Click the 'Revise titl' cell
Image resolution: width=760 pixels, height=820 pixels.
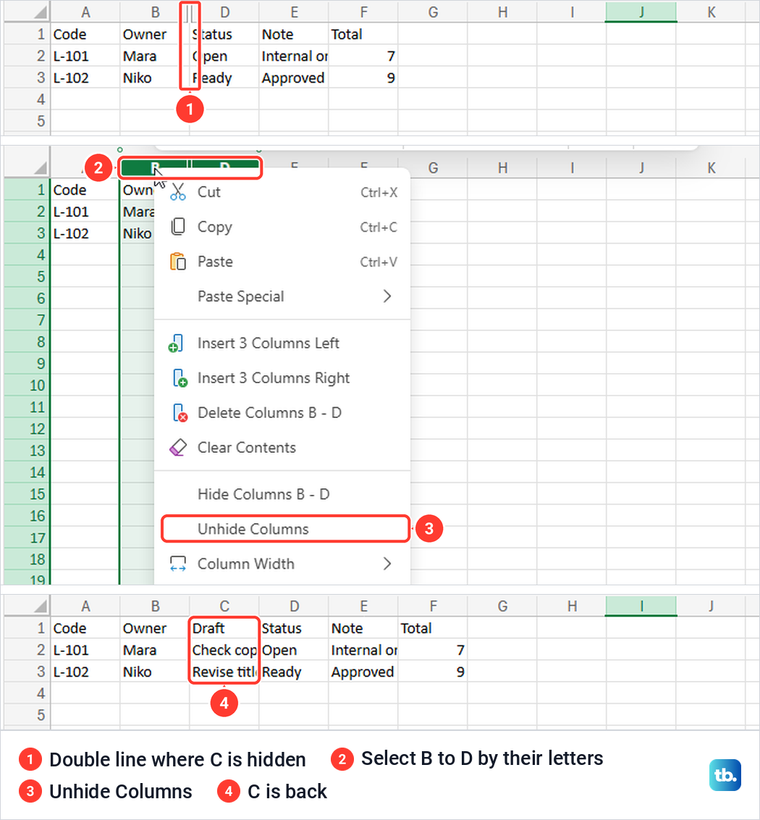click(x=224, y=672)
